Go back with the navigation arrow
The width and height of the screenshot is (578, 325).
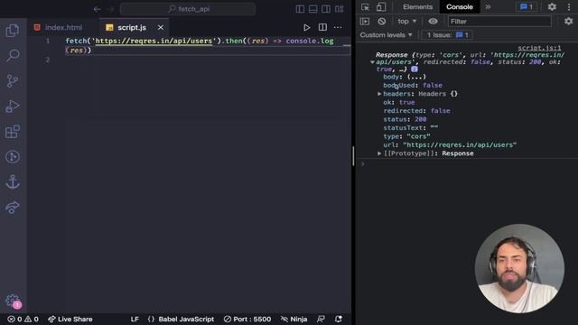98,9
